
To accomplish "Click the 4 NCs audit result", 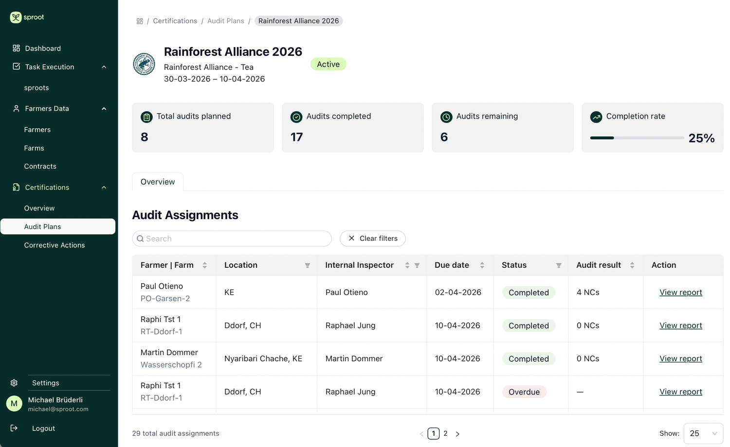I will point(588,292).
